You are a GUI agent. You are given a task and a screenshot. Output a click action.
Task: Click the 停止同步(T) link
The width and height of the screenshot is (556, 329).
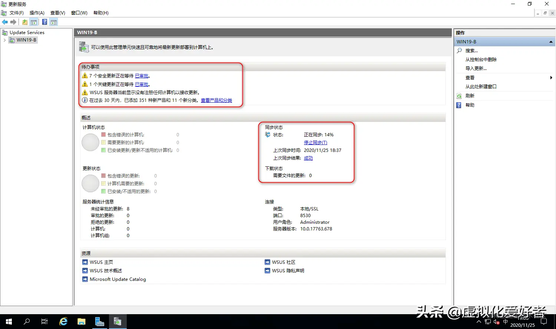click(x=315, y=142)
